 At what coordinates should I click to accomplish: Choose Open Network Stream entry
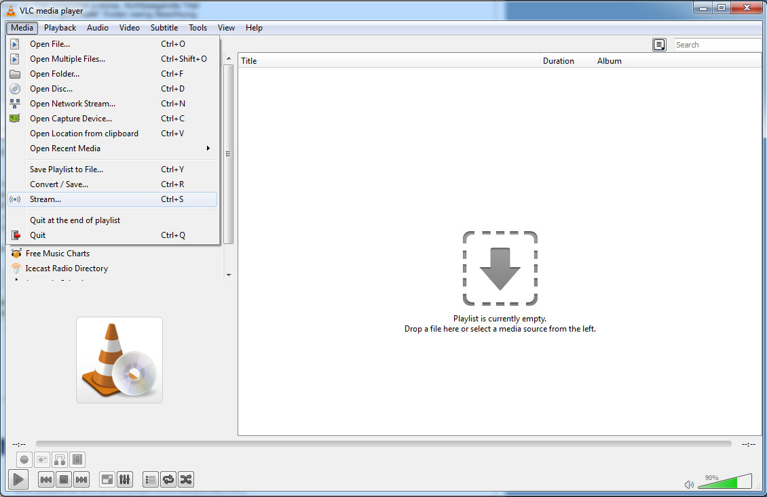point(112,104)
